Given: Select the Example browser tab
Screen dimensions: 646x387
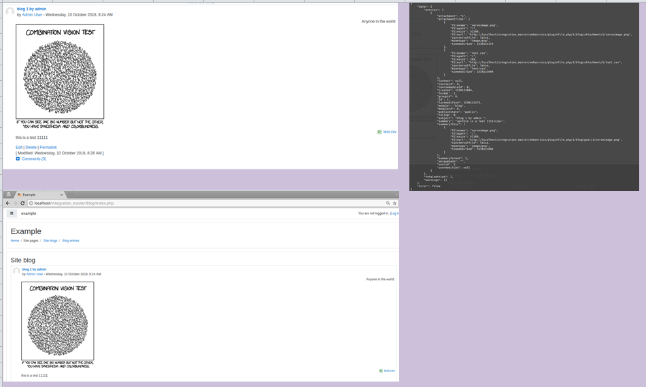Looking at the screenshot, I should click(40, 195).
